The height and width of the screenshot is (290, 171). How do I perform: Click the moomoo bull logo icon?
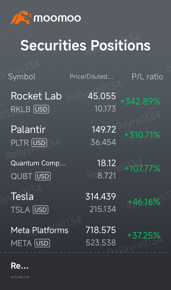coord(20,17)
